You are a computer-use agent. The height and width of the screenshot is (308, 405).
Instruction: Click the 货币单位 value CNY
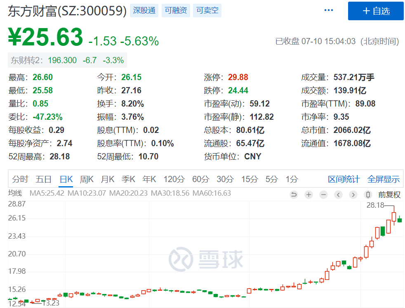click(x=252, y=156)
